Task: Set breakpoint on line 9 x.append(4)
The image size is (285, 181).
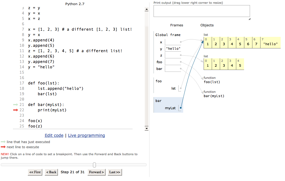Action: click(41, 40)
